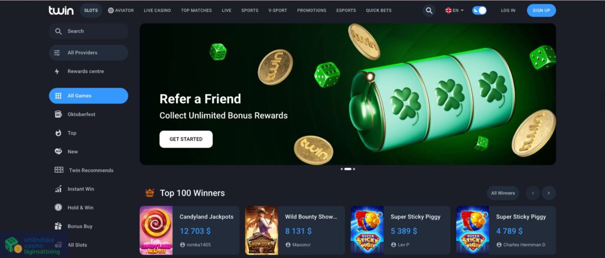Go to the Promotions tab
The image size is (605, 258).
click(x=311, y=11)
